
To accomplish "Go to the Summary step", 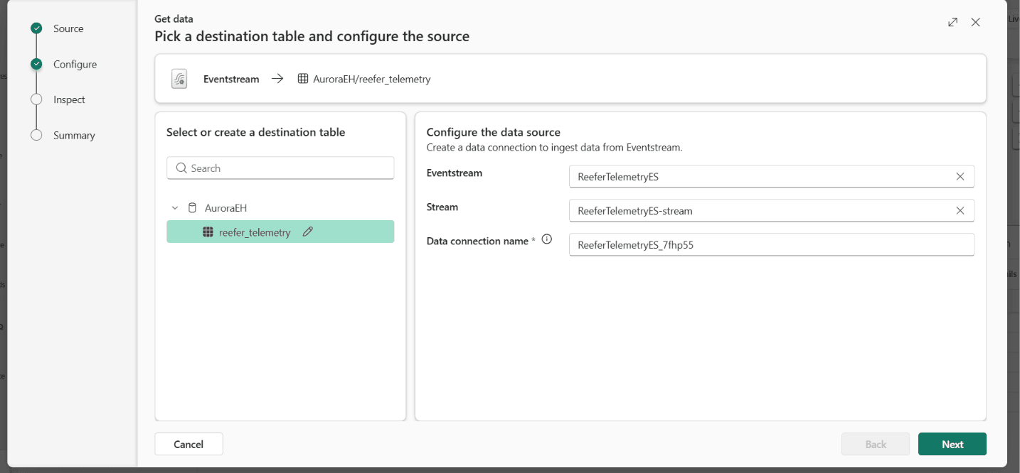I will point(74,135).
